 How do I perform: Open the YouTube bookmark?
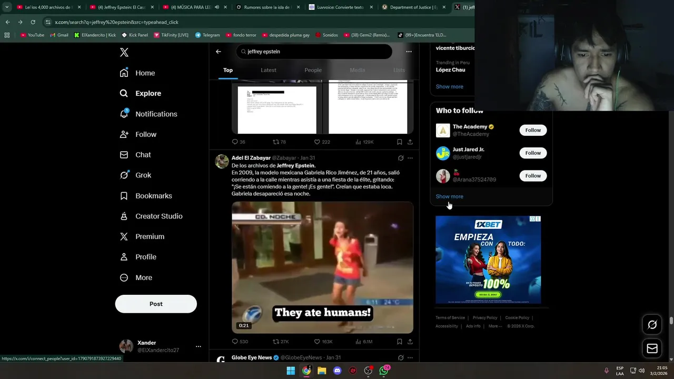32,35
